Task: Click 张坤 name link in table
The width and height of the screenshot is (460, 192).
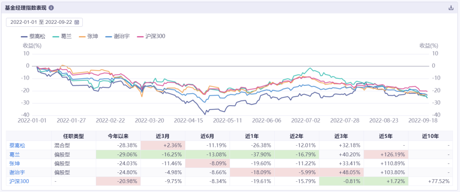Action: (x=14, y=163)
